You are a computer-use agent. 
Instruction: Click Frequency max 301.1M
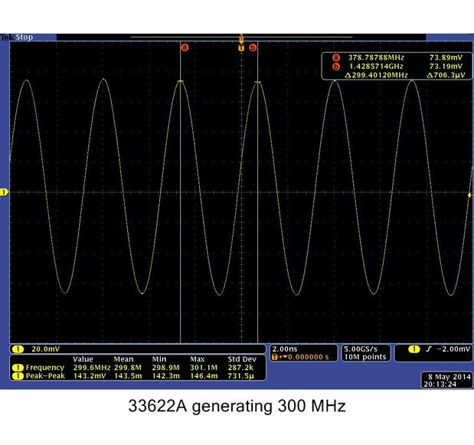pyautogui.click(x=204, y=368)
